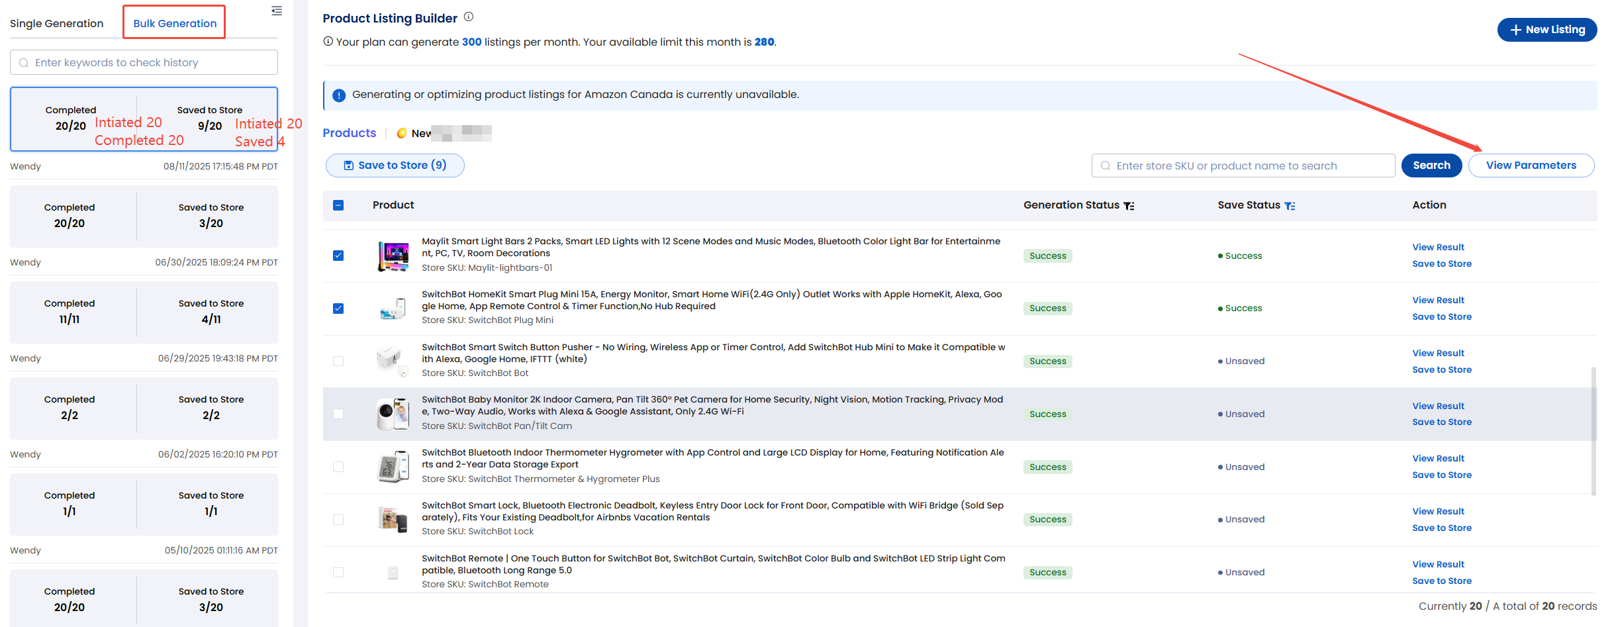This screenshot has height=627, width=1612.
Task: Save to Store for SwitchBot Lock
Action: click(x=1442, y=528)
